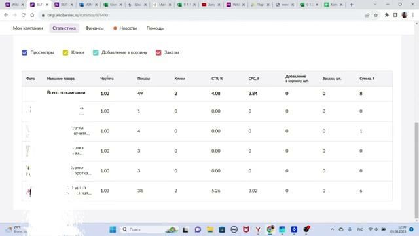This screenshot has height=236, width=419.
Task: Open File Explorer from the taskbar
Action: (210, 229)
